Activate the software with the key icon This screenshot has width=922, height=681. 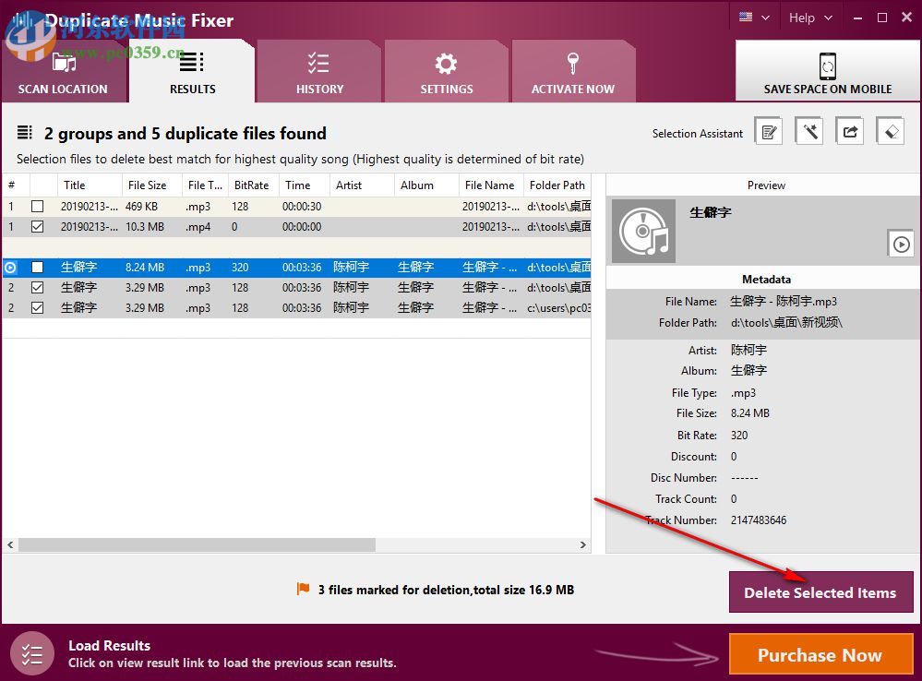tap(573, 71)
